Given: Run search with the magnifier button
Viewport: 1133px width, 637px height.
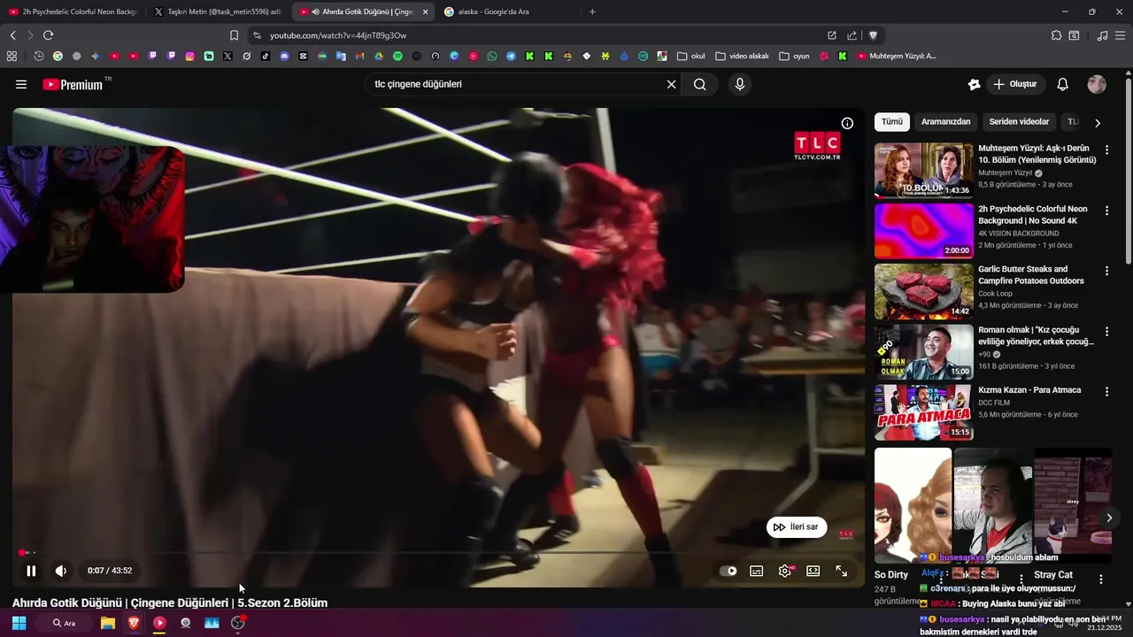Looking at the screenshot, I should [699, 84].
